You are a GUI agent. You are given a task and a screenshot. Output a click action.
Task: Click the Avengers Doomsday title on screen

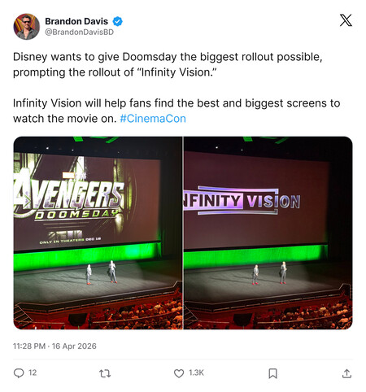pos(69,201)
